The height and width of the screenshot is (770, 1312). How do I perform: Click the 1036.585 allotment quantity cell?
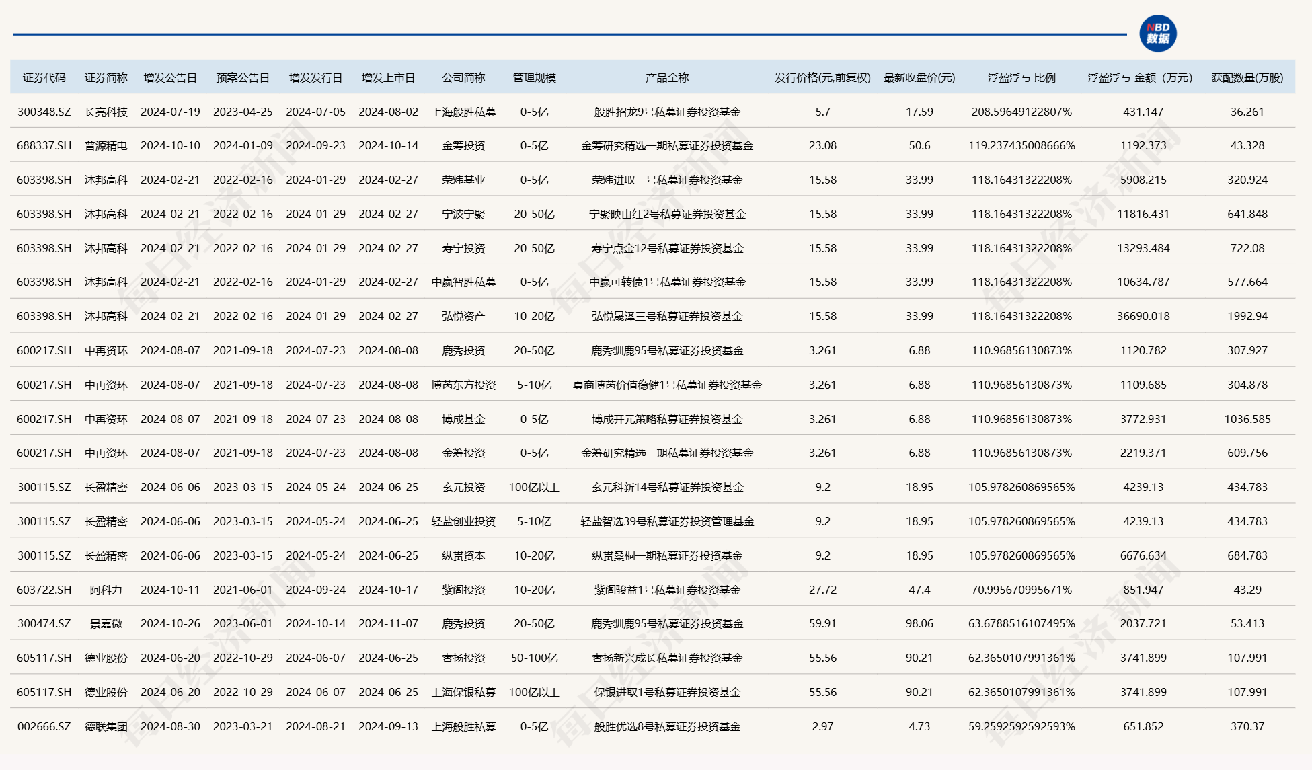[1247, 419]
